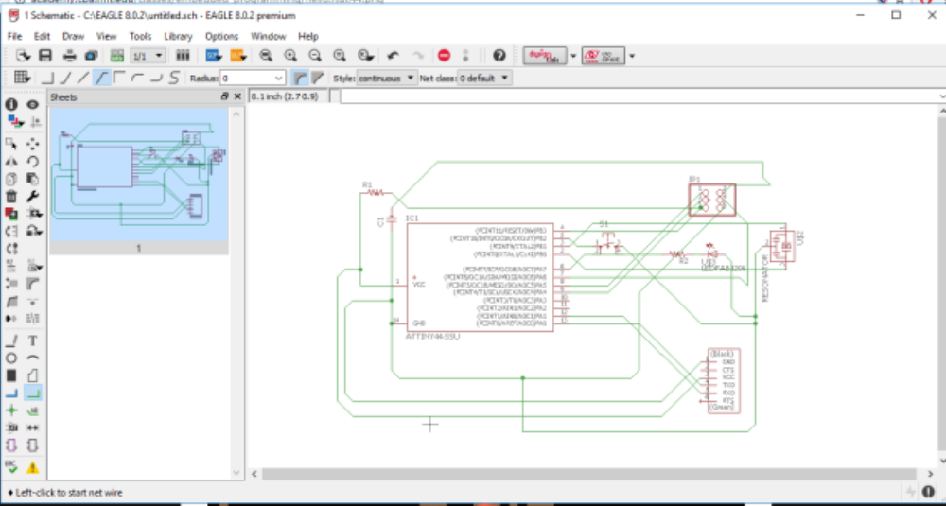The width and height of the screenshot is (946, 506).
Task: Select the Rectangle tool
Action: pos(11,375)
